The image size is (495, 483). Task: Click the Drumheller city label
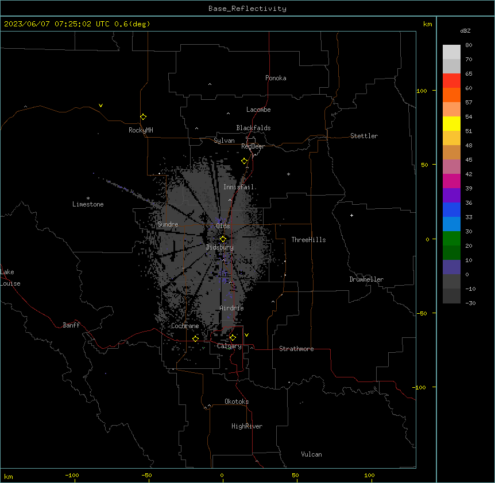pyautogui.click(x=366, y=279)
